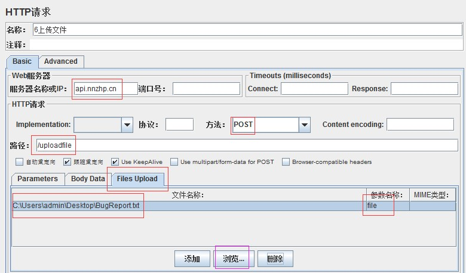Click the 协议 protocol field
The width and height of the screenshot is (466, 273).
point(179,125)
